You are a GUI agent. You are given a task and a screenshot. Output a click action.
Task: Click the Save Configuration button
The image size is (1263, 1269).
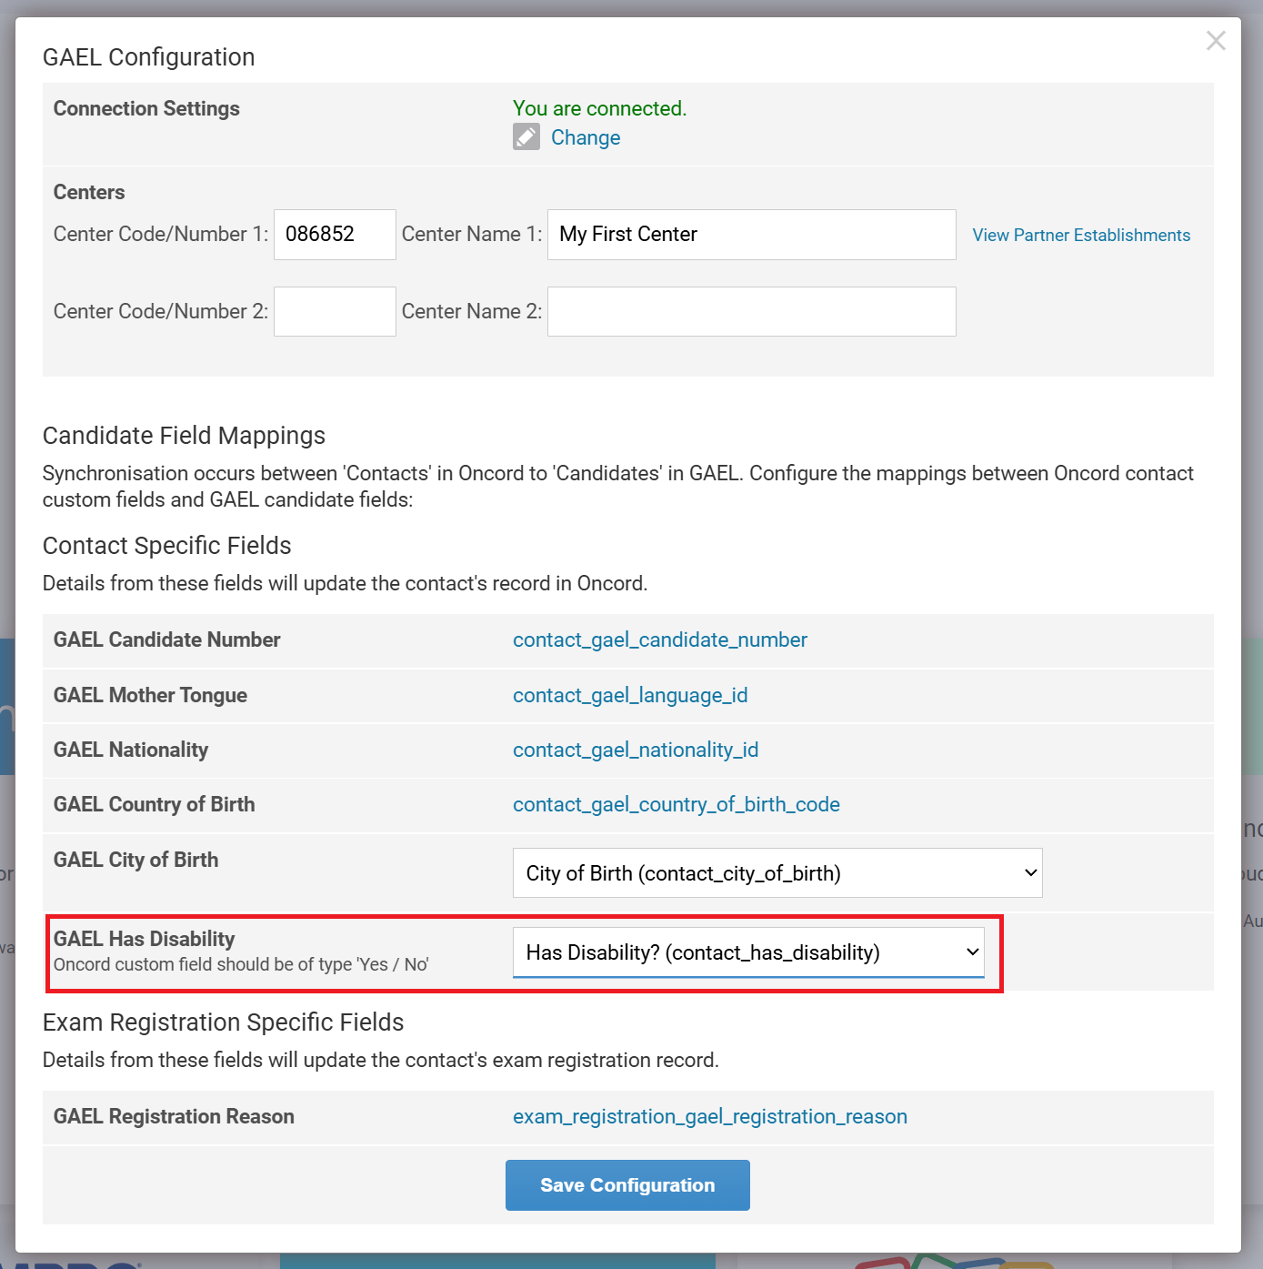point(627,1185)
